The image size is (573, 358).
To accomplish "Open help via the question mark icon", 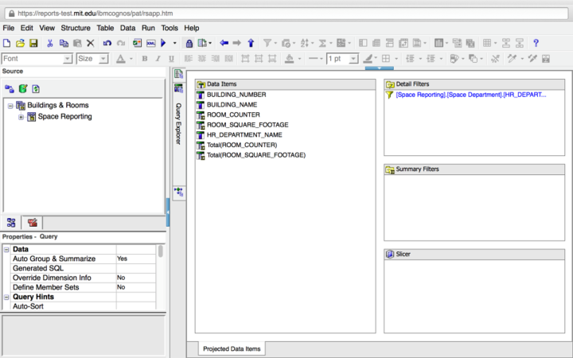I will 536,43.
